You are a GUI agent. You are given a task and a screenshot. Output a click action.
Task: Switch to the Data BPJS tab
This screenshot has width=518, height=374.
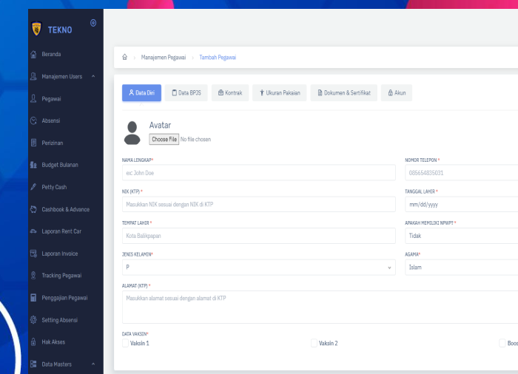[186, 93]
